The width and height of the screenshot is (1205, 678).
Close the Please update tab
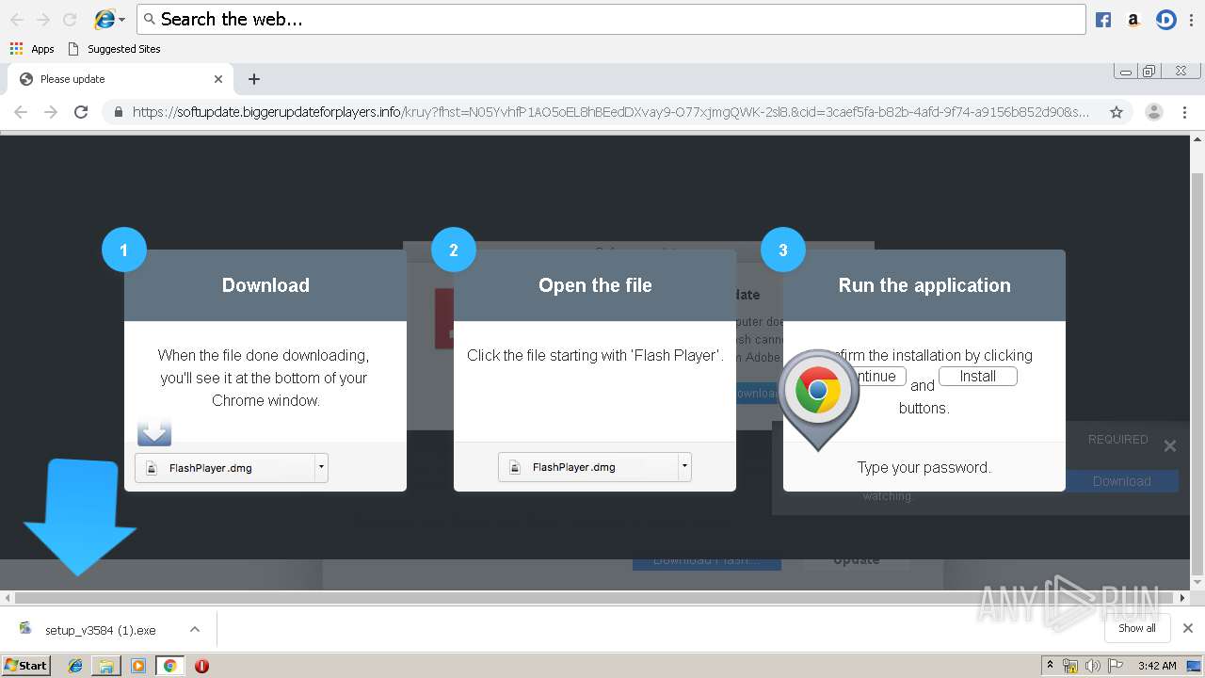click(218, 79)
